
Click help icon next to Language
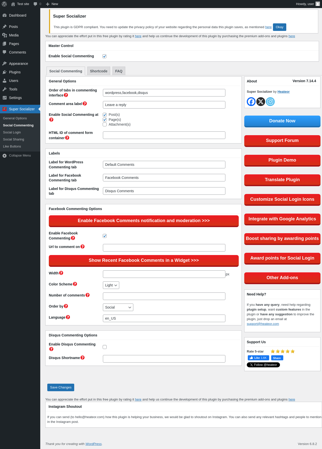[x=68, y=317]
